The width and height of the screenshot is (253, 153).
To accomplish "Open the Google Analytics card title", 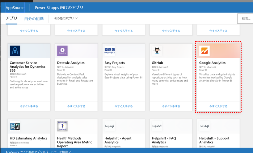I will coord(212,63).
